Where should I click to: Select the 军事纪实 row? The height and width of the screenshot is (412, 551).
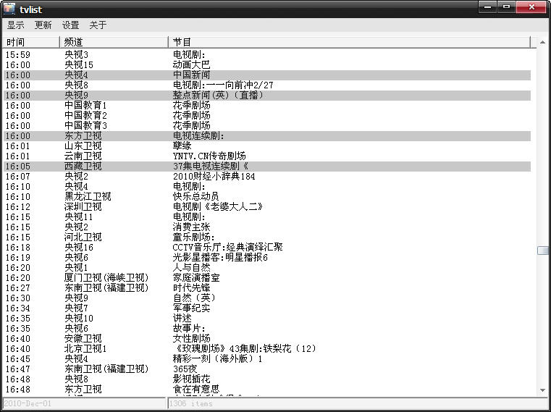[x=267, y=308]
